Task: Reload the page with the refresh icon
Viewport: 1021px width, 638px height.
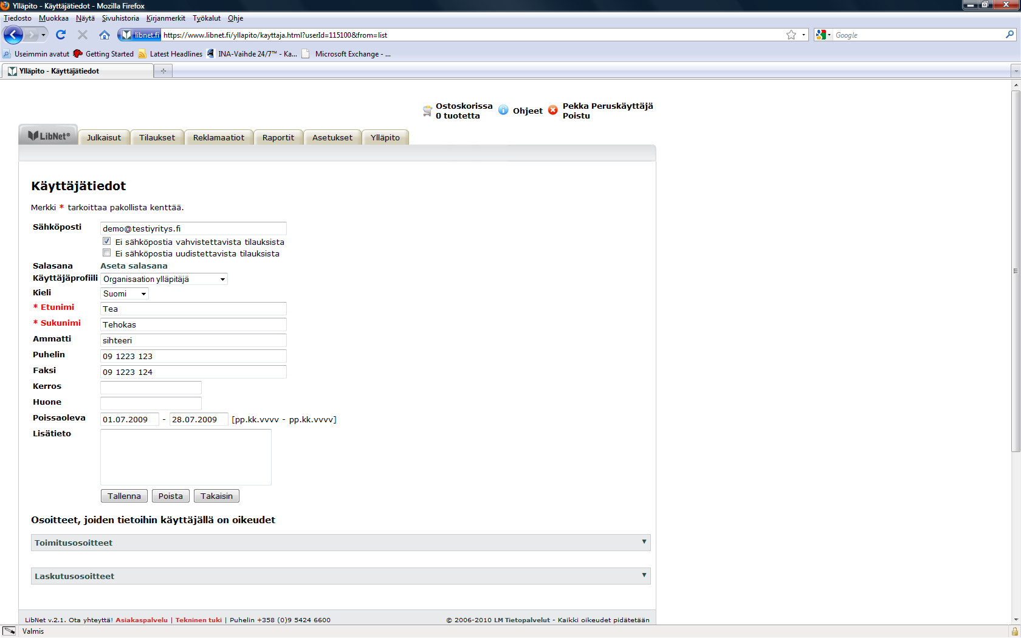Action: [x=61, y=35]
